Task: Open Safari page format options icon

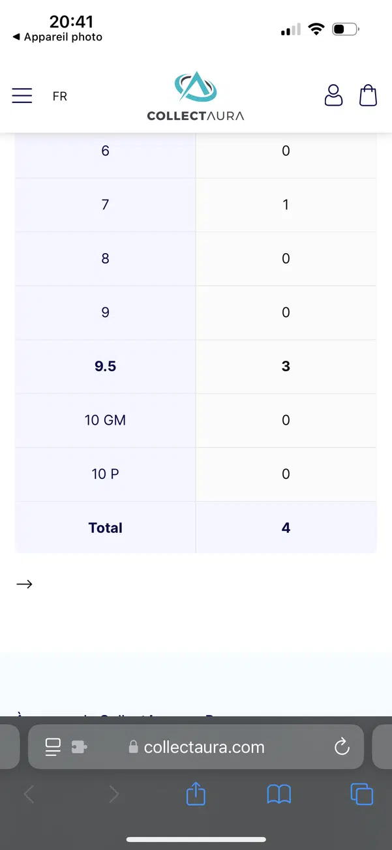Action: 53,747
